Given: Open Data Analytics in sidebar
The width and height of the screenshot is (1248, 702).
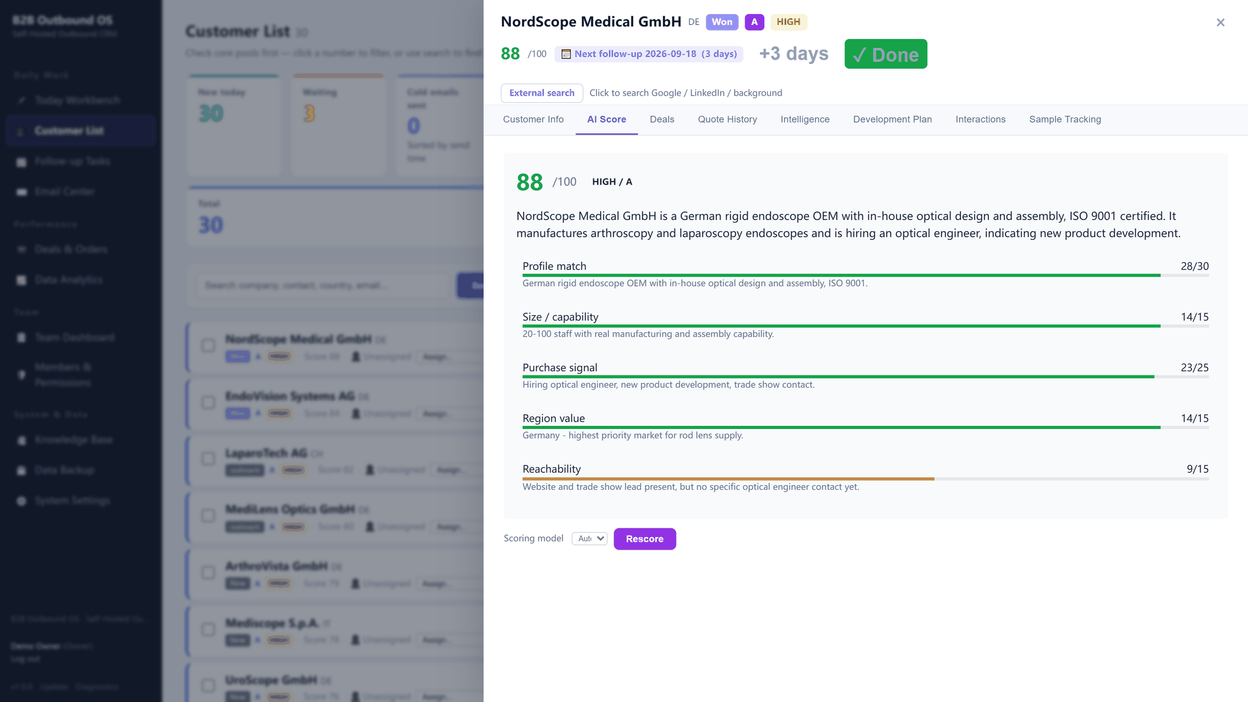Looking at the screenshot, I should click(x=81, y=280).
